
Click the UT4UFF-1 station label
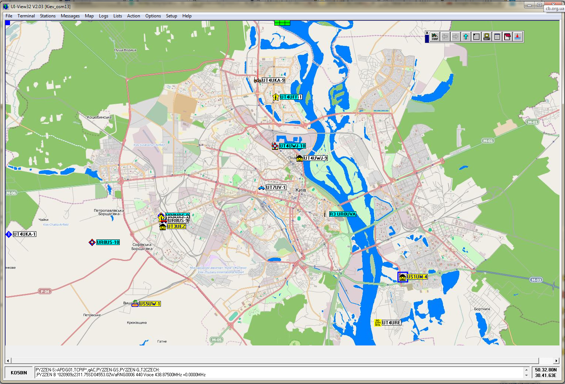pos(291,97)
